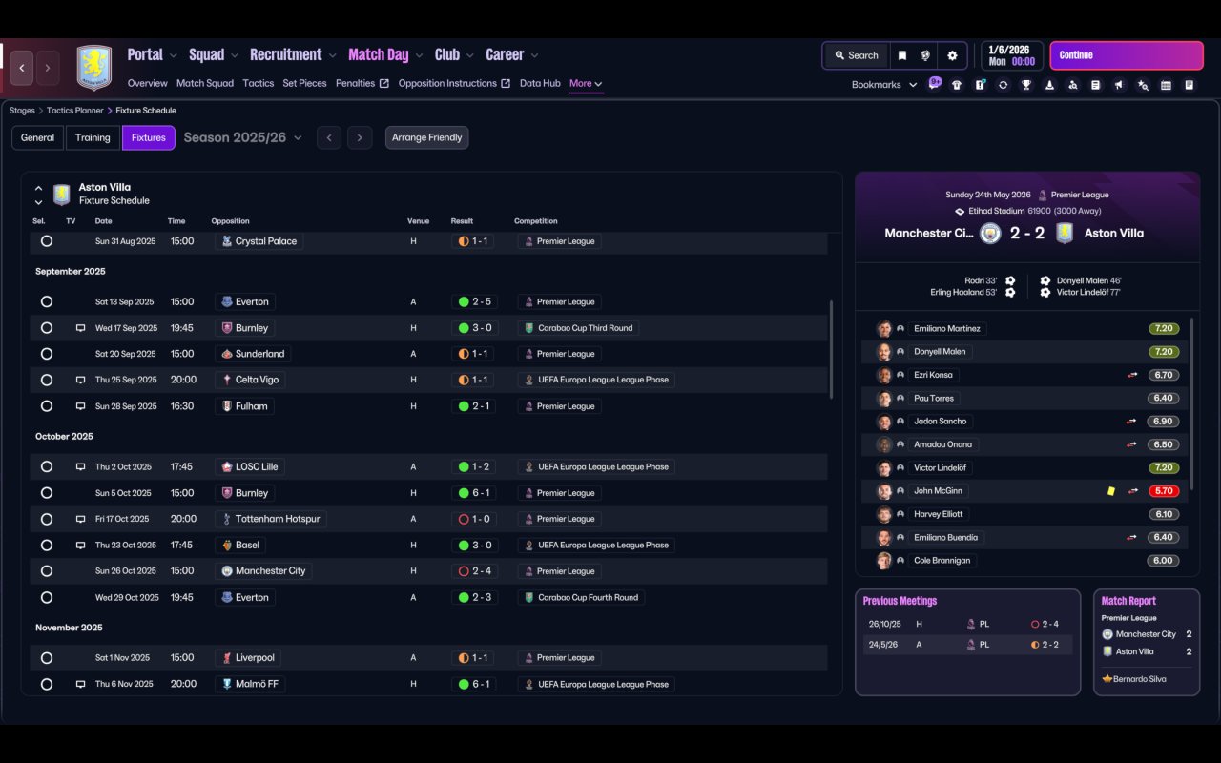Click the circular arrows icon in bookmarks bar
Image resolution: width=1221 pixels, height=763 pixels.
click(1003, 85)
